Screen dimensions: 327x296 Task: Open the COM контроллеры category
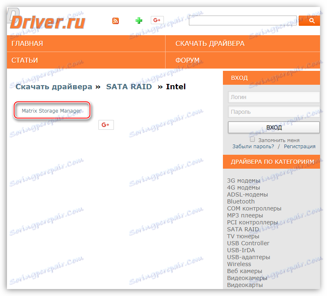tap(254, 208)
